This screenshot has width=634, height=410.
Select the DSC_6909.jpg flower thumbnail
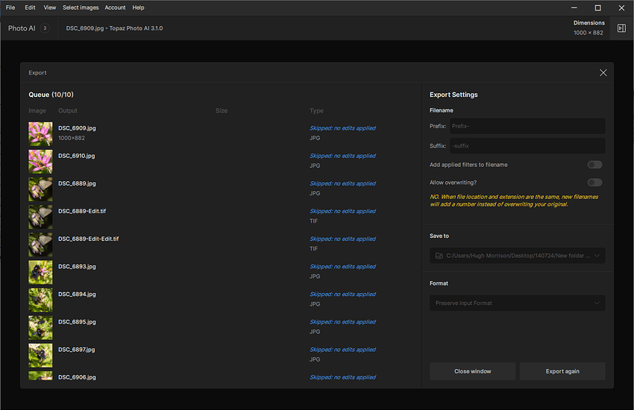click(40, 133)
